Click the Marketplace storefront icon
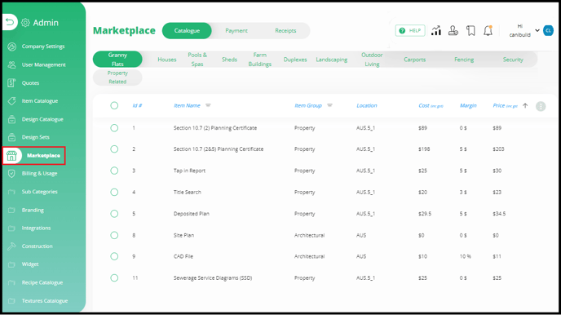The height and width of the screenshot is (315, 561). tap(11, 156)
